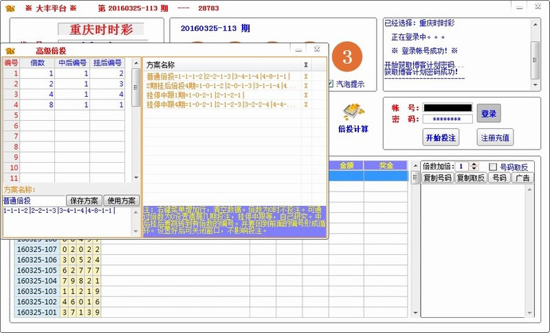Click 倍数 cell with value 4
The height and width of the screenshot is (333, 550).
click(38, 94)
